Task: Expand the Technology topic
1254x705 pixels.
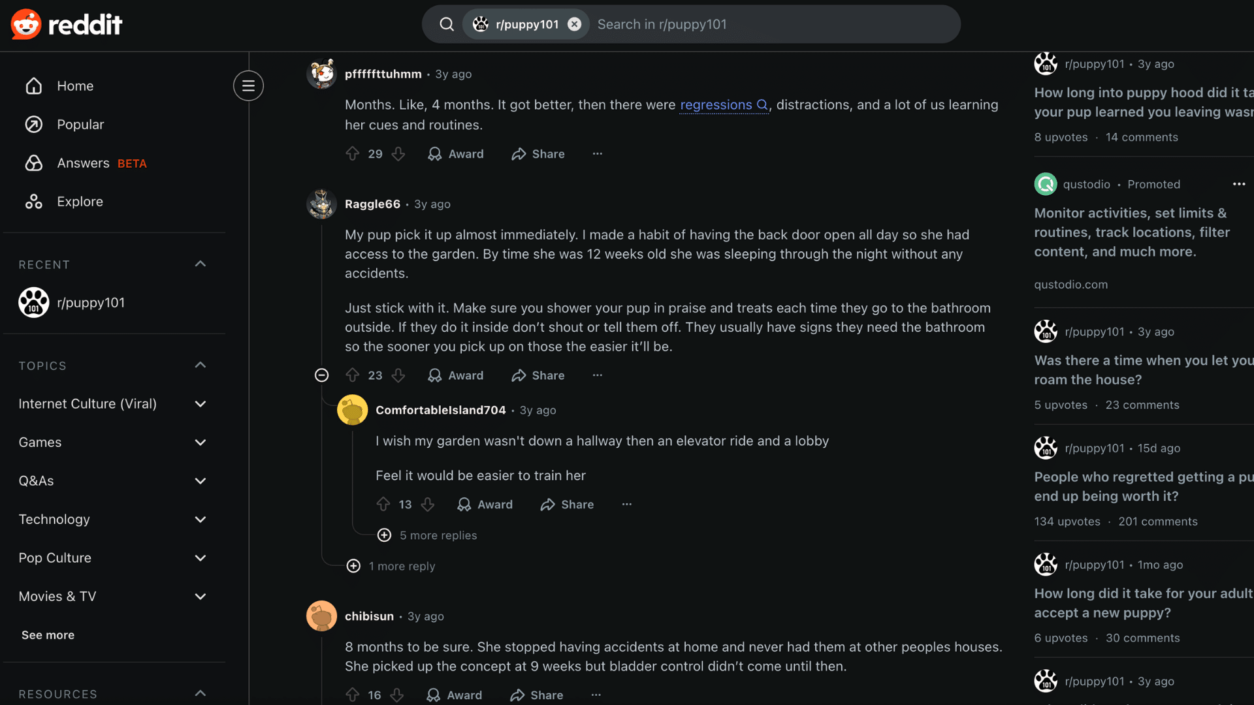Action: [200, 520]
